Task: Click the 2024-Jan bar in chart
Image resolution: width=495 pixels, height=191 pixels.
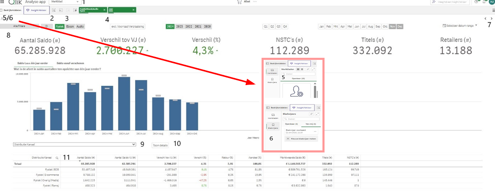Action: pos(39,120)
